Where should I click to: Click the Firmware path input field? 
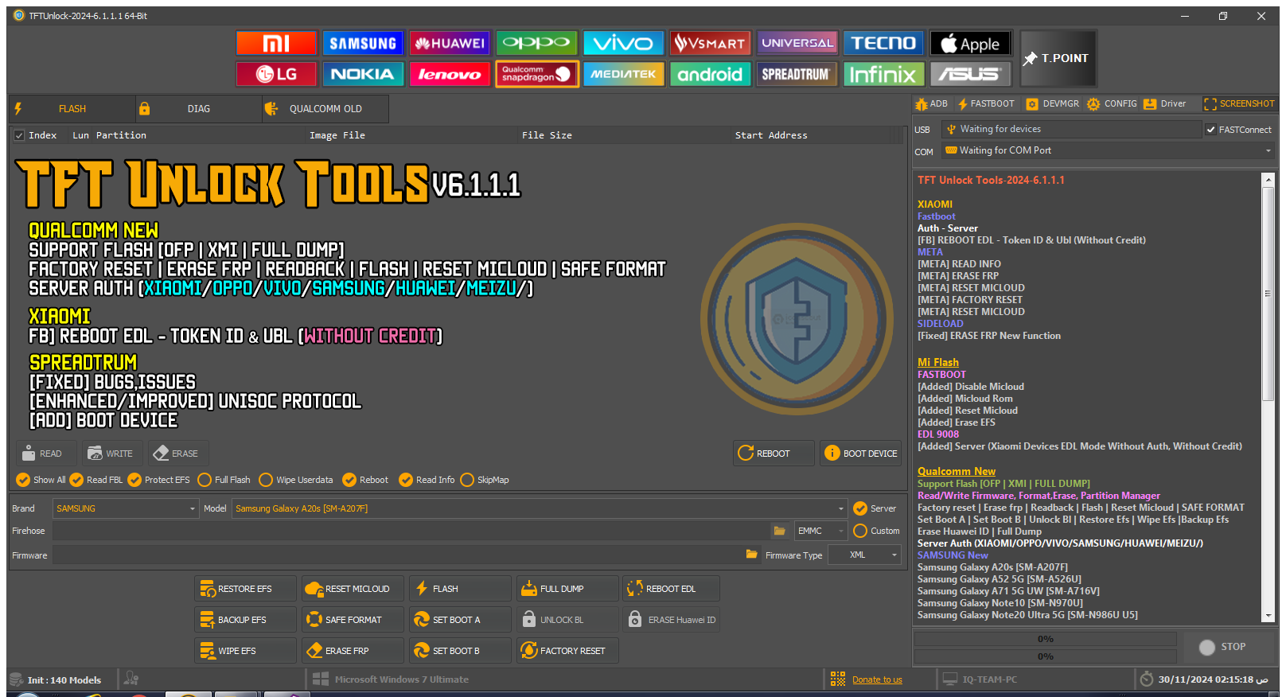pyautogui.click(x=398, y=555)
